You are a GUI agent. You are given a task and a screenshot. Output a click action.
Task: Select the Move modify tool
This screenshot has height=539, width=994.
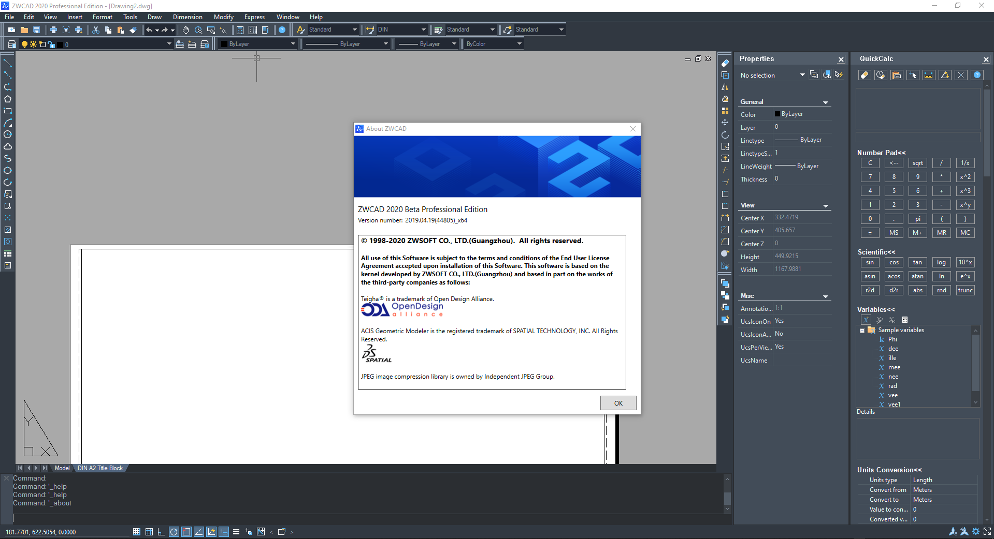pyautogui.click(x=725, y=123)
